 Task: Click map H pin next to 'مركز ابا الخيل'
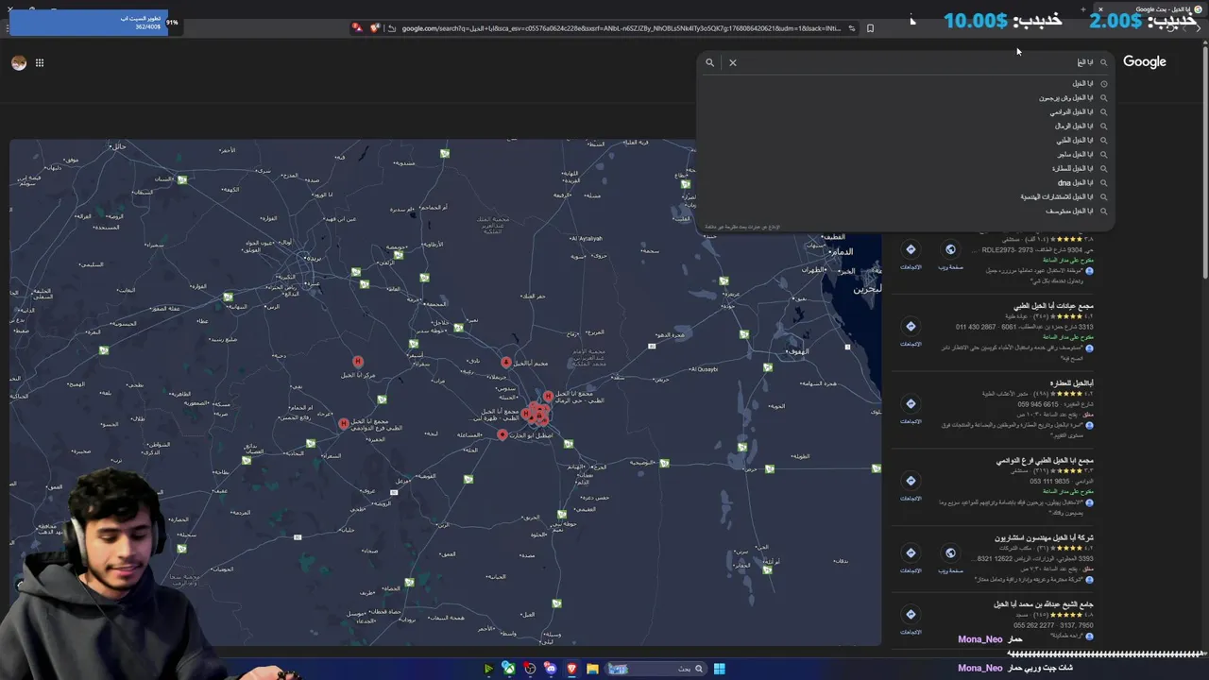click(358, 362)
